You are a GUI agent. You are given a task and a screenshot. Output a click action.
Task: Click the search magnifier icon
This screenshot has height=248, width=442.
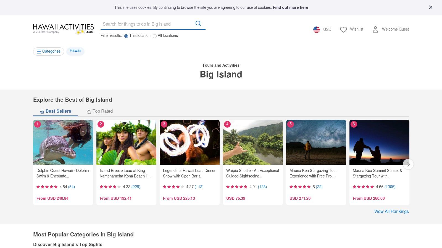click(x=198, y=23)
